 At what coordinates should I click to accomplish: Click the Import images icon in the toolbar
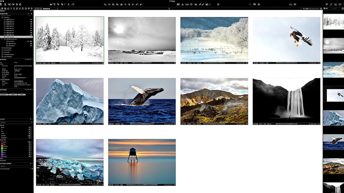click(x=1, y=5)
